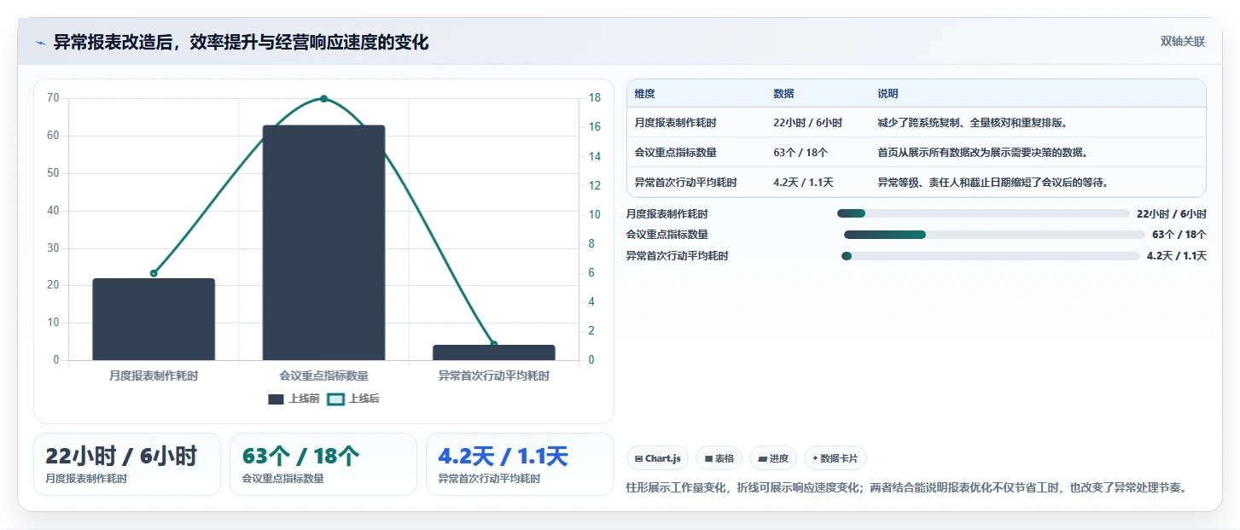Click progress value 63个 / 18个
Viewport: 1240px width, 530px height.
coord(1179,235)
